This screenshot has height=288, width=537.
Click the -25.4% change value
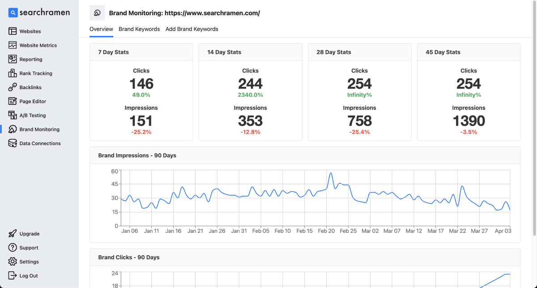[360, 132]
